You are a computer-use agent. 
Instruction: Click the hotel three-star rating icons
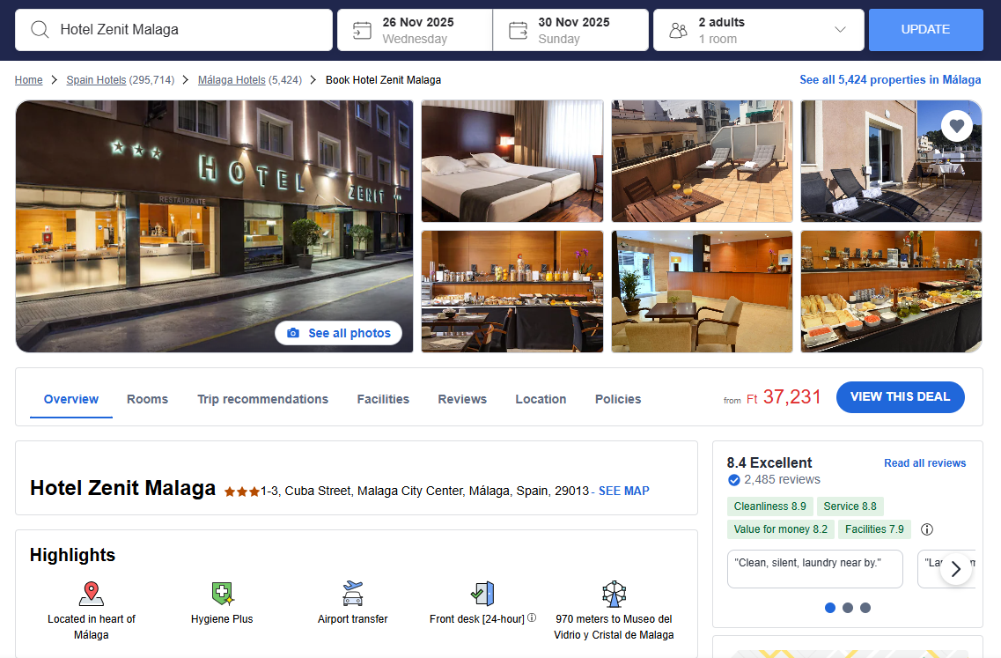[242, 492]
